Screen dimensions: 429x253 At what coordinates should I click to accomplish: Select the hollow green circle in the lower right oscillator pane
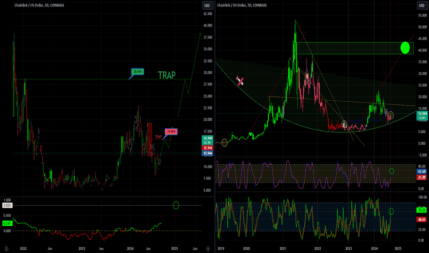[391, 211]
